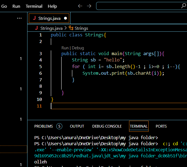
Task: Select the TERMINAL panel tab
Action: [x=139, y=126]
